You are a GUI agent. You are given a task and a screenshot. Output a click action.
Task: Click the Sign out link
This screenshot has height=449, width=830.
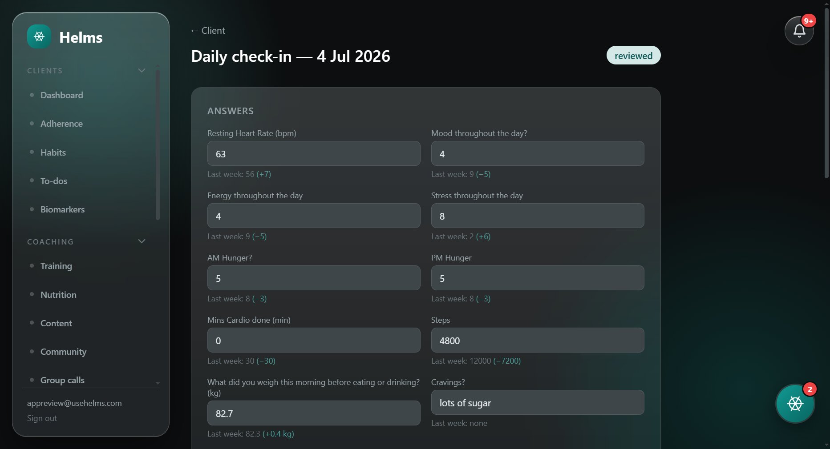[42, 418]
